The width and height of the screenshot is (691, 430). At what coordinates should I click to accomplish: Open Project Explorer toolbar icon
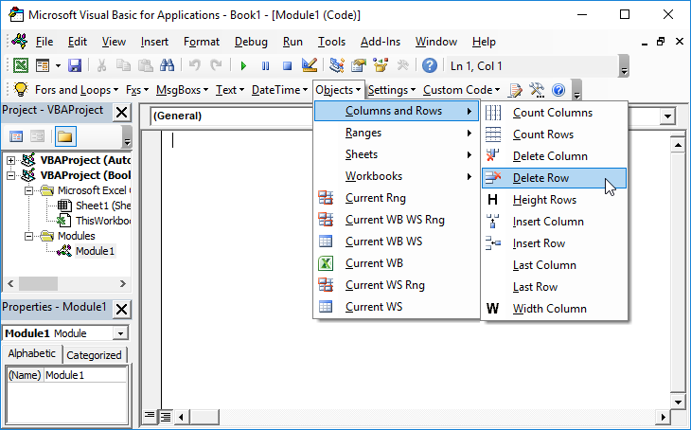pos(337,65)
